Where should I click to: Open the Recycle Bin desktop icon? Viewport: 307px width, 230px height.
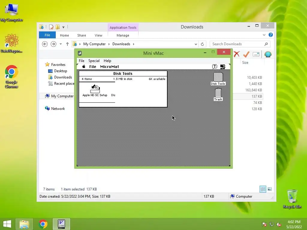point(292,199)
